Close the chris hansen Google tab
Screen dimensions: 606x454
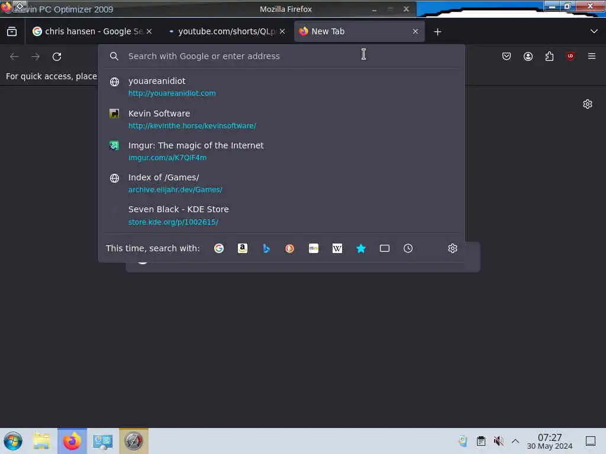click(149, 31)
